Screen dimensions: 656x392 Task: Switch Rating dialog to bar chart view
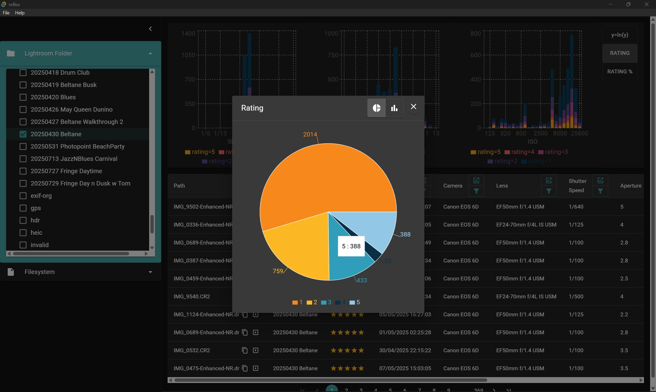point(394,108)
